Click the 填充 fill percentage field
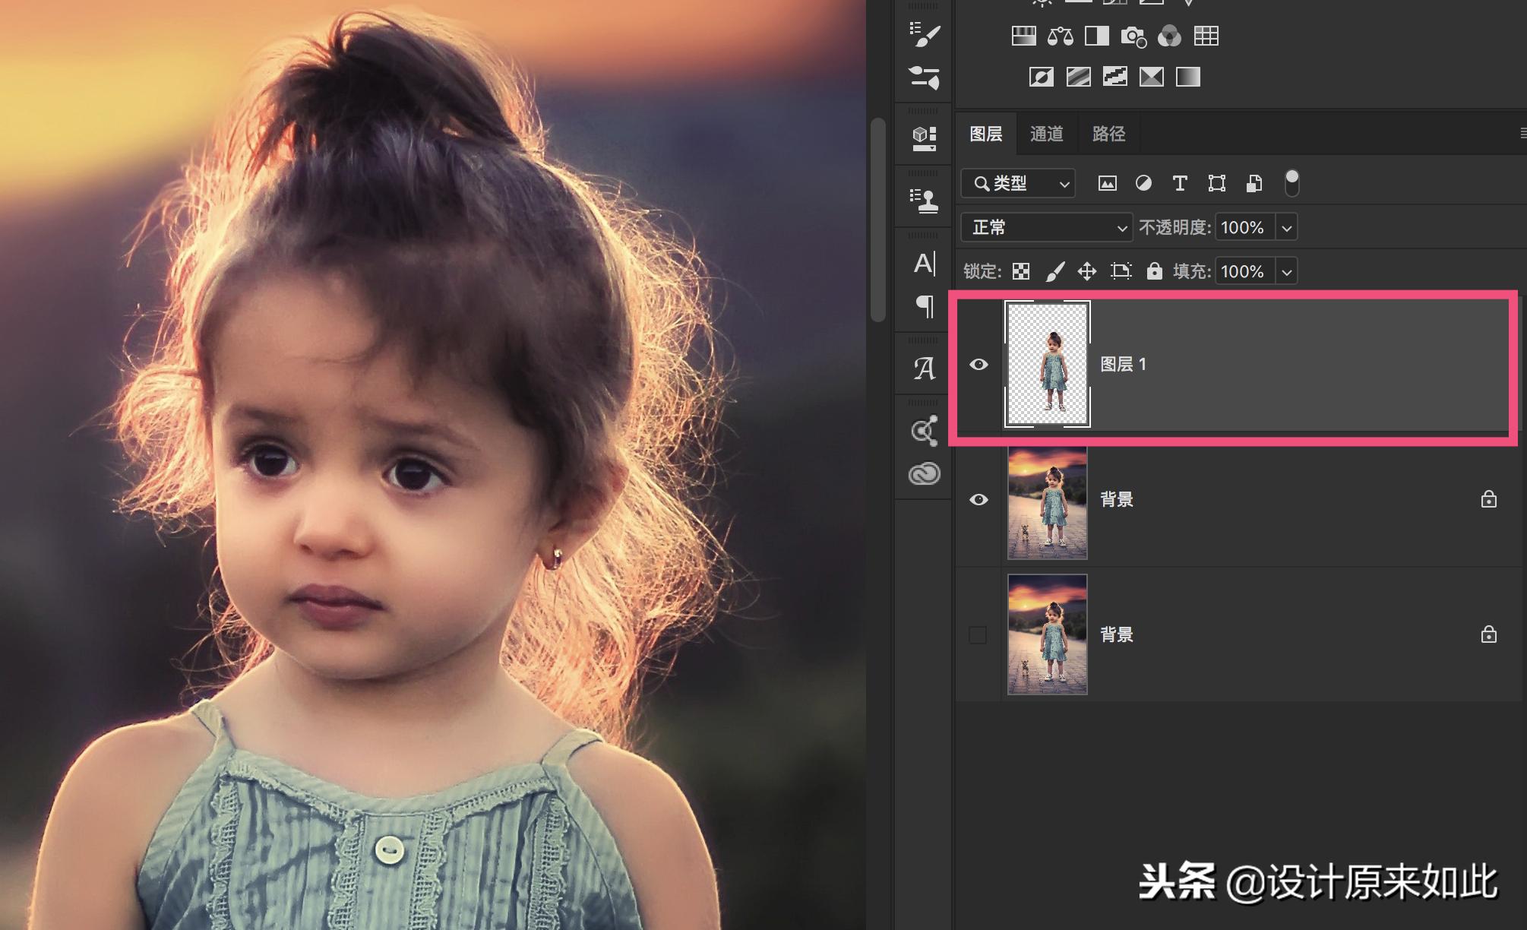 (x=1243, y=271)
